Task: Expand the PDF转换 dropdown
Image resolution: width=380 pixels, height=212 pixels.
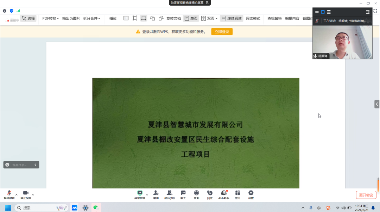Action: (51, 18)
